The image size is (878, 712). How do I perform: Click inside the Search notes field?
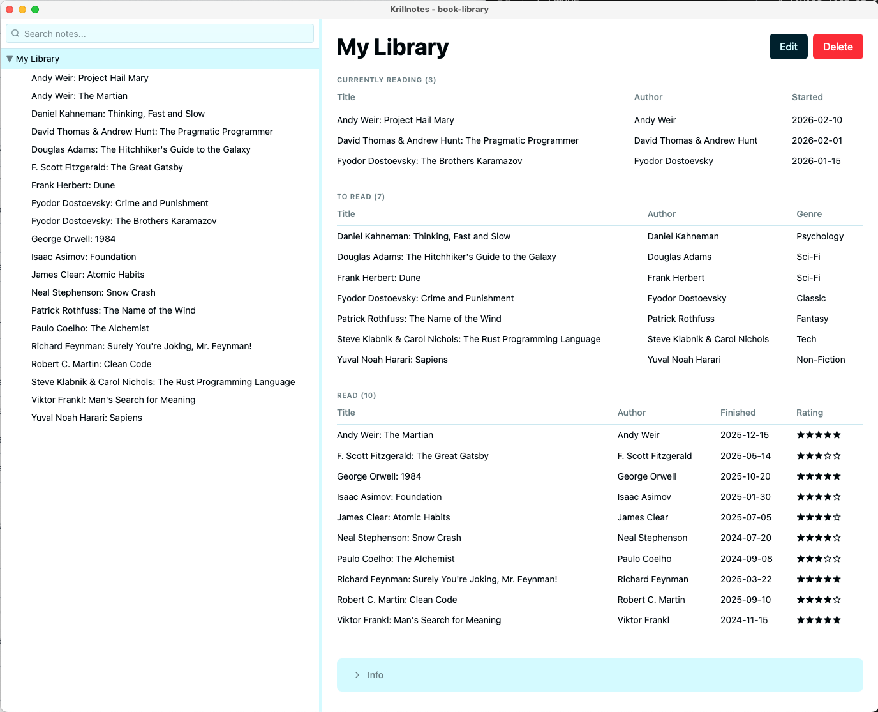[x=160, y=33]
